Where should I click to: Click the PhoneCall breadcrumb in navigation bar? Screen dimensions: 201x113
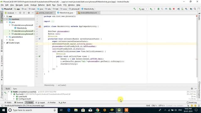[x=7, y=9]
